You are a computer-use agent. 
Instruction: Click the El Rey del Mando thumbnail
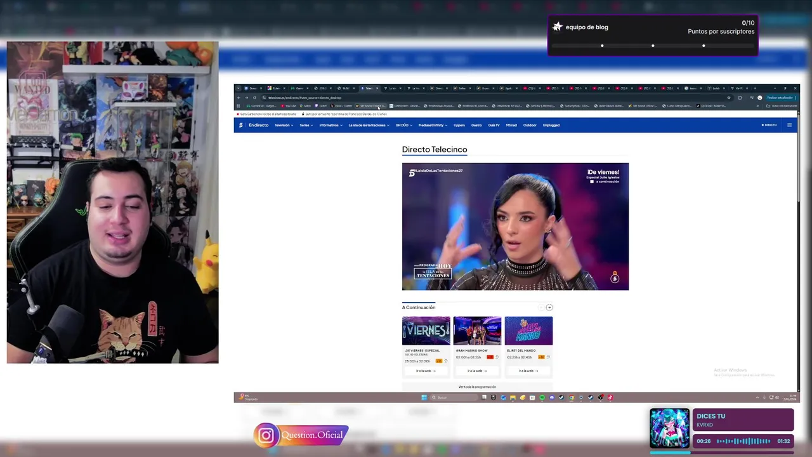tap(528, 331)
